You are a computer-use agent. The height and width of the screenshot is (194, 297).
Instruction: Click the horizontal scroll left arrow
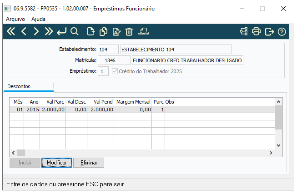pyautogui.click(x=13, y=153)
